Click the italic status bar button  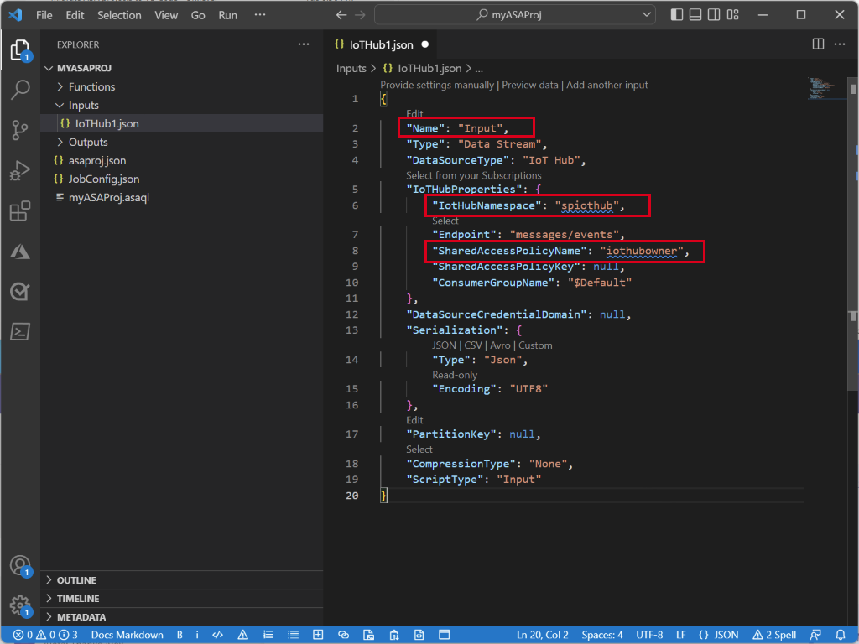tap(197, 635)
